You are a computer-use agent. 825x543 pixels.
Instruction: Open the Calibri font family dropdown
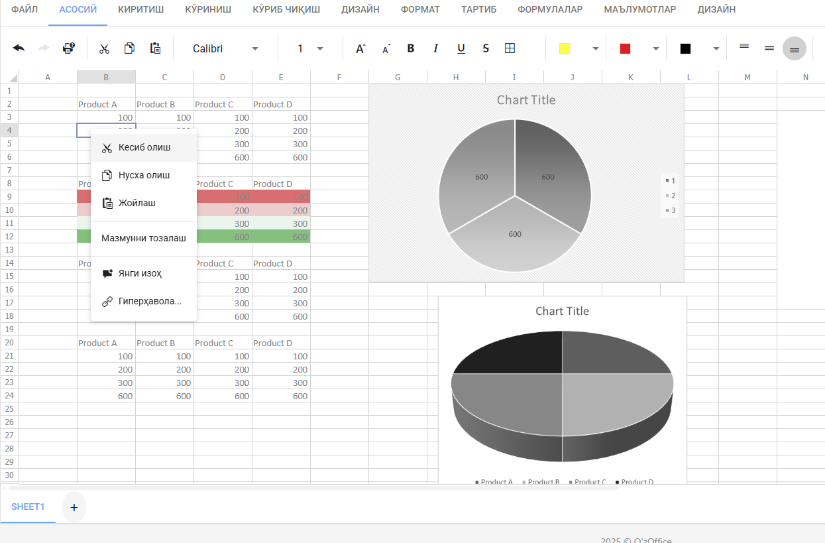click(x=225, y=48)
